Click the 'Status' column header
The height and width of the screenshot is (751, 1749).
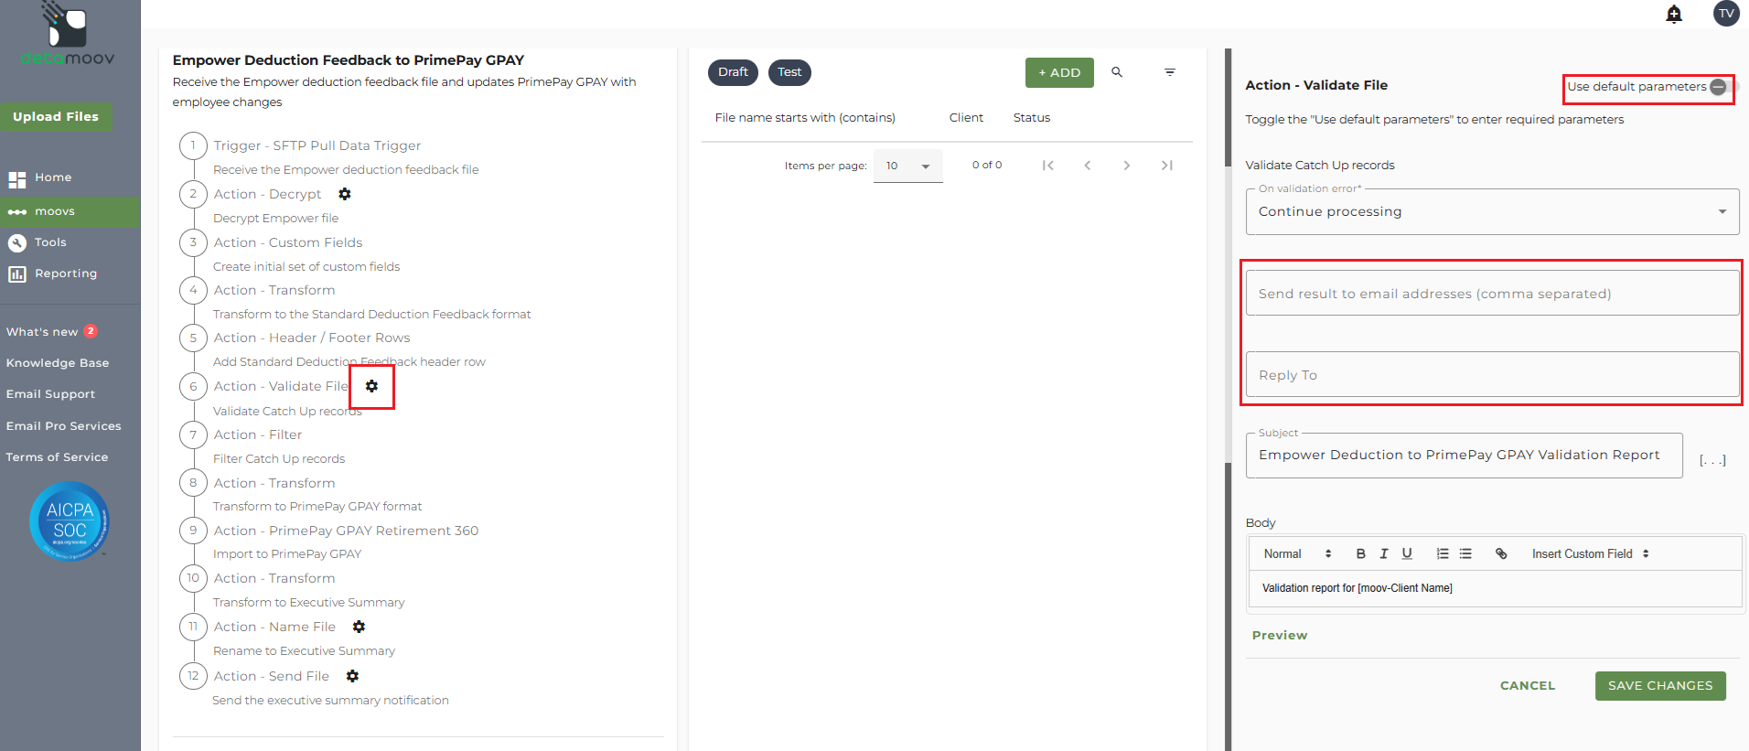pyautogui.click(x=1032, y=118)
